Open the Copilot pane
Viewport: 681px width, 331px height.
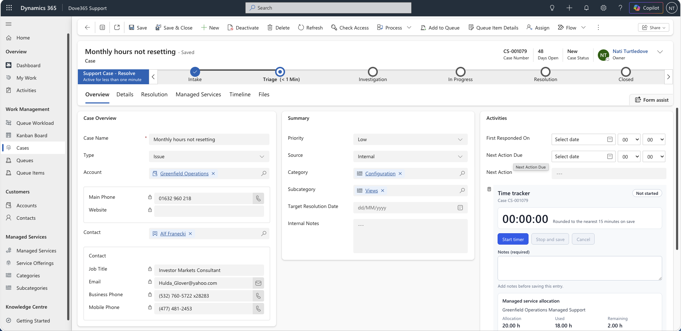(x=646, y=8)
